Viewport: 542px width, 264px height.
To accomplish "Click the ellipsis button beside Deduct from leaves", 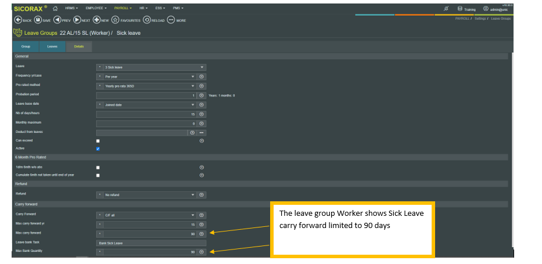I will (202, 132).
